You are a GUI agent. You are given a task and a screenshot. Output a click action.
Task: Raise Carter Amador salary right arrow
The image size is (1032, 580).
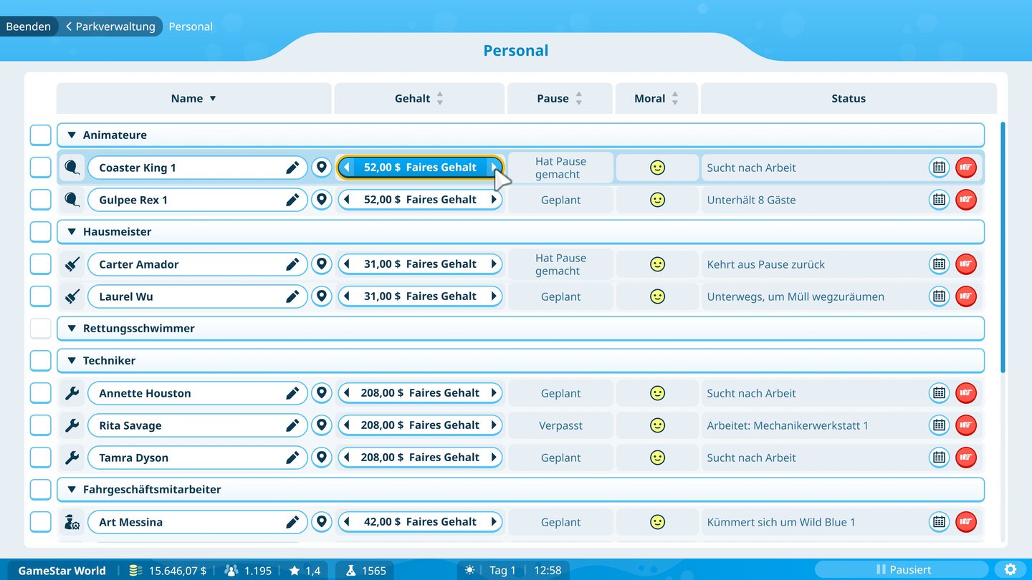click(x=494, y=264)
